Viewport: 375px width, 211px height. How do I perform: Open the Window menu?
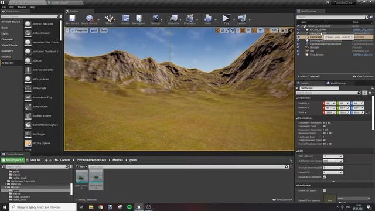pyautogui.click(x=22, y=7)
